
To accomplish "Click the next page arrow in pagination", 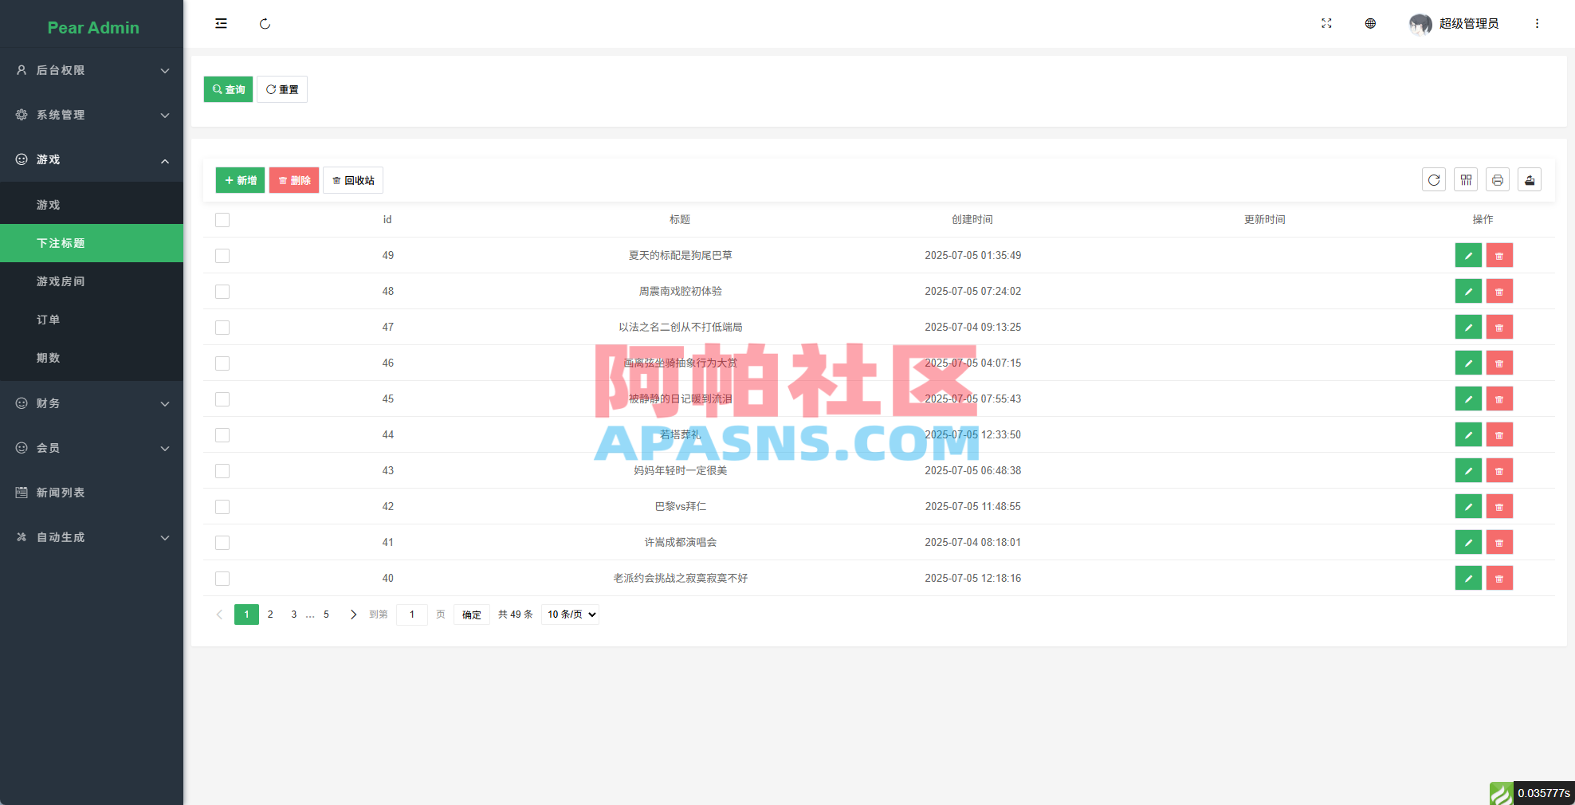I will (x=353, y=615).
